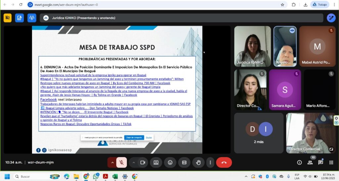This screenshot has width=339, height=181.
Task: Open the activities grid icon
Action: (x=331, y=162)
